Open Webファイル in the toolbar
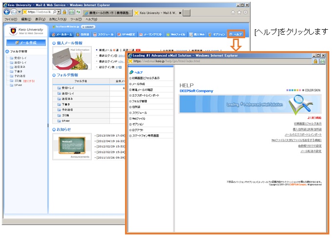Viewport: 332px width, 238px height. point(176,35)
